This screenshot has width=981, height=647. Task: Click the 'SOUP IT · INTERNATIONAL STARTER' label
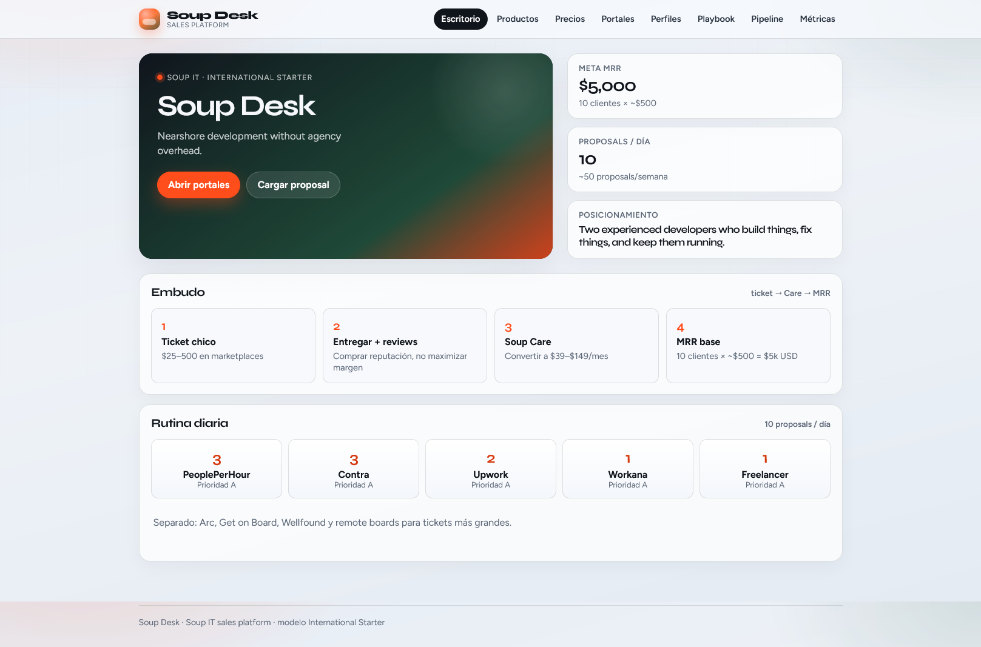240,78
